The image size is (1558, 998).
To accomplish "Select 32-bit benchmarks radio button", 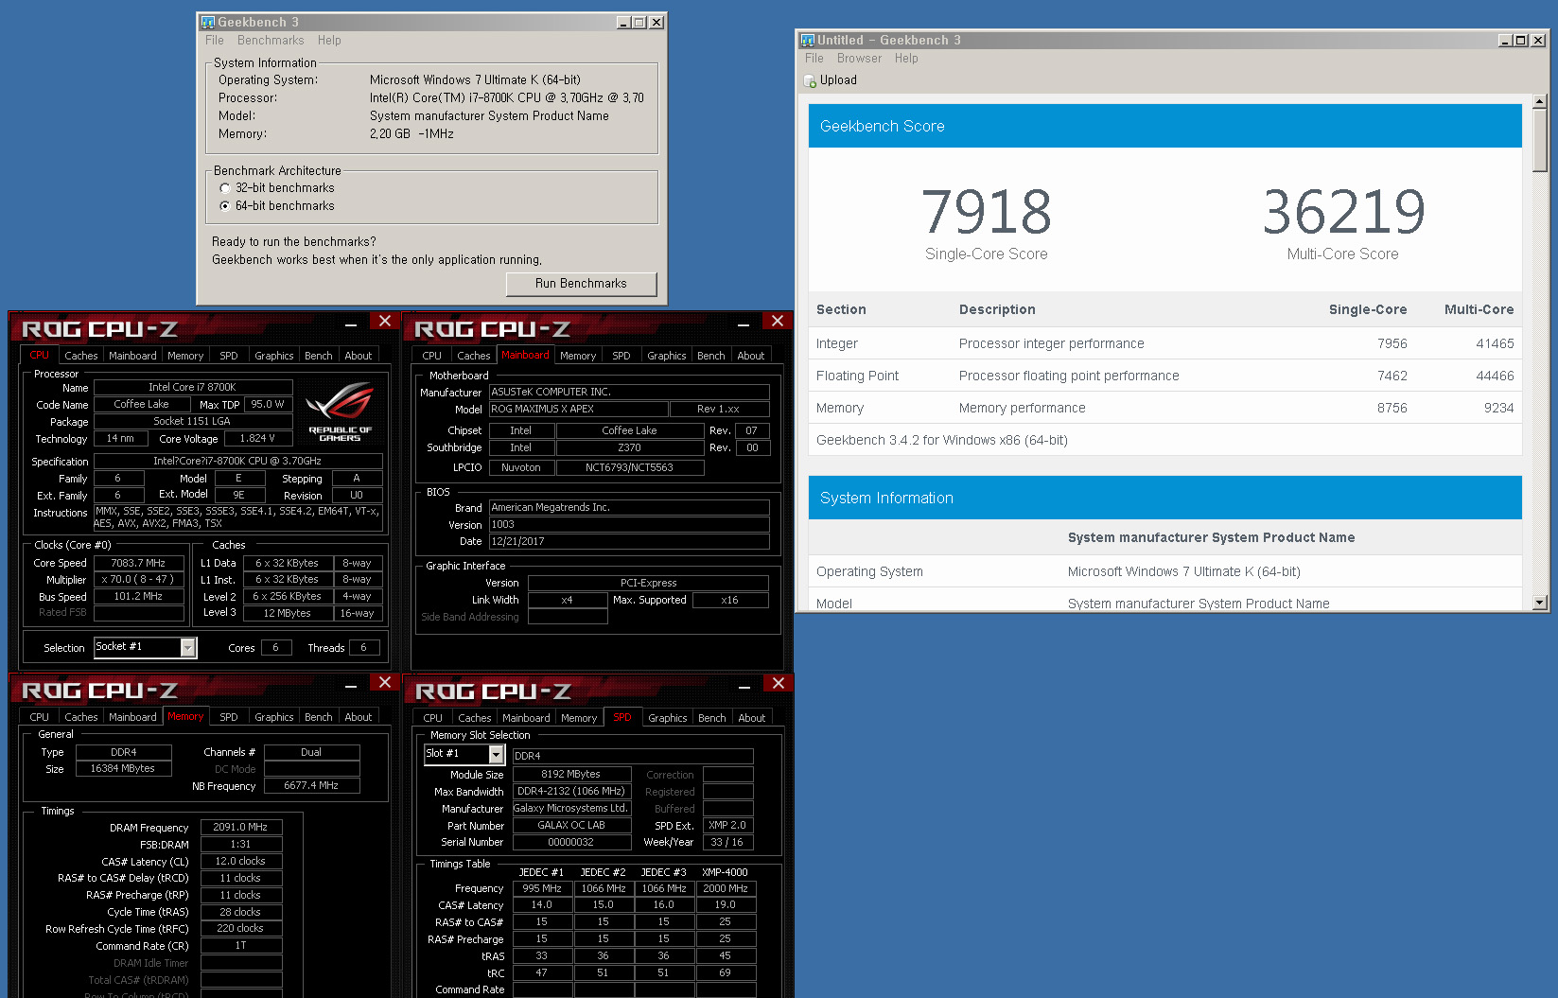I will coord(225,188).
